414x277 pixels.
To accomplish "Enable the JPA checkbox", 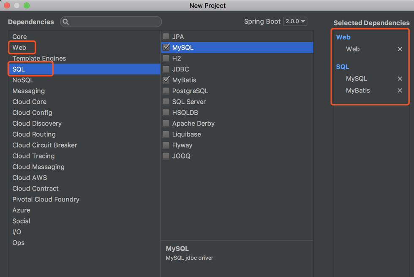I will [x=166, y=36].
